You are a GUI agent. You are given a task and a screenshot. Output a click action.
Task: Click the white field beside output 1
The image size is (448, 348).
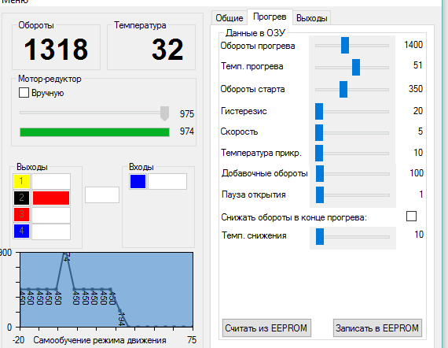(x=51, y=181)
